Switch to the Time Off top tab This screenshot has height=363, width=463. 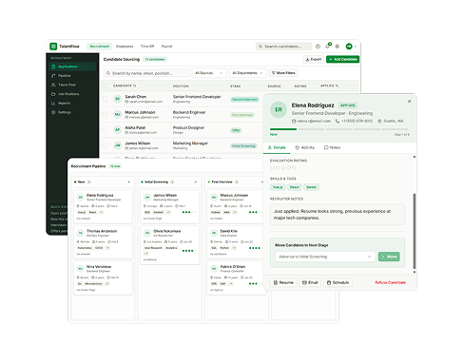(147, 47)
